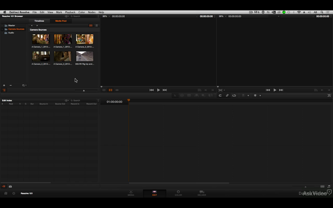This screenshot has width=333, height=208.
Task: Open the Color page
Action: [178, 193]
